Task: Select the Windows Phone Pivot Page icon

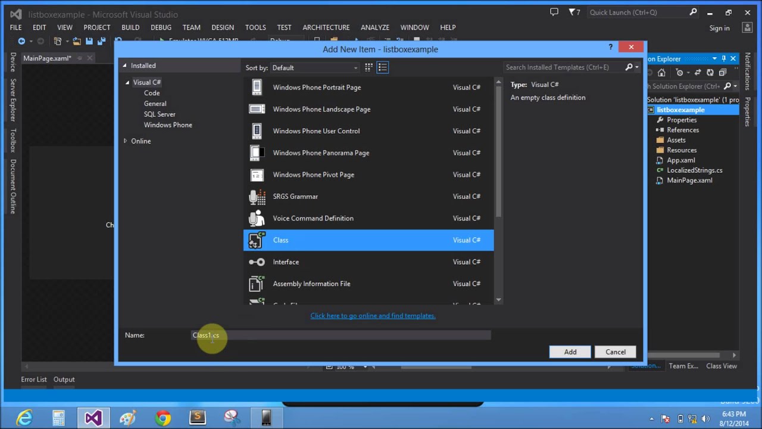Action: (257, 175)
